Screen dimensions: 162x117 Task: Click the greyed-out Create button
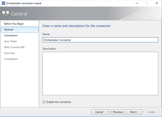(151, 112)
